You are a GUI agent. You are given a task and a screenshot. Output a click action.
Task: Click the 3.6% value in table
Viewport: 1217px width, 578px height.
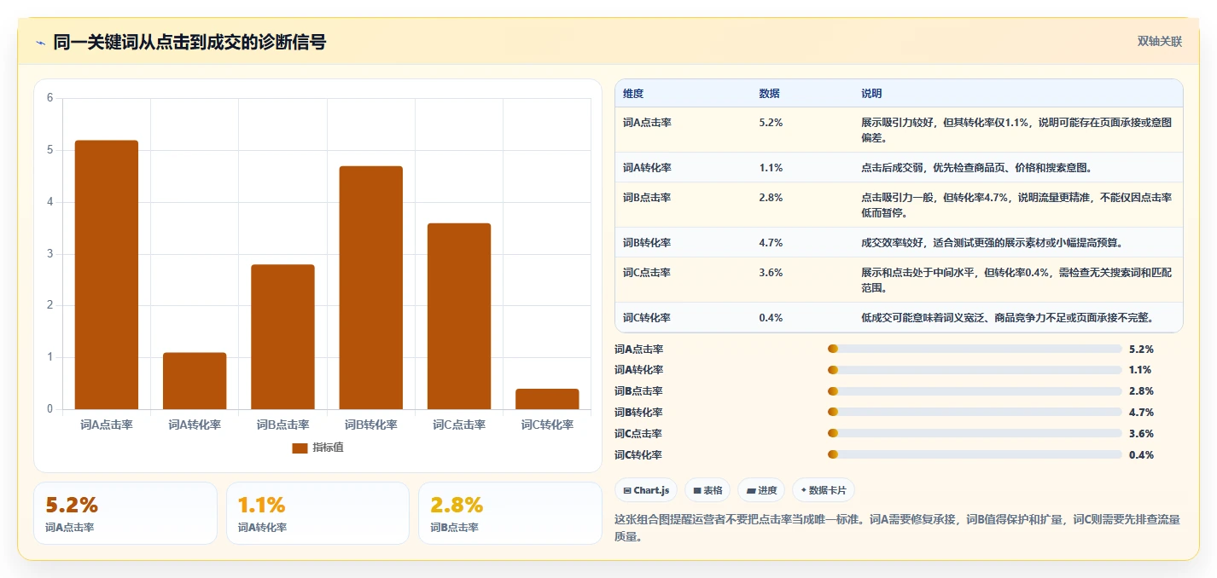[771, 273]
